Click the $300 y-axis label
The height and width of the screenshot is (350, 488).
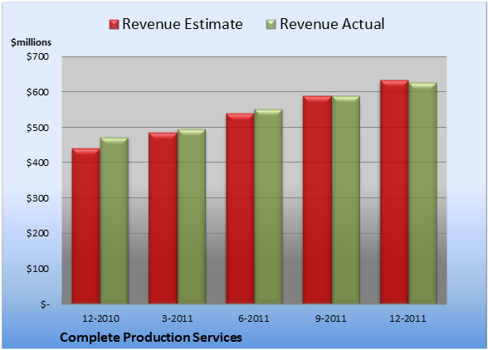click(37, 198)
